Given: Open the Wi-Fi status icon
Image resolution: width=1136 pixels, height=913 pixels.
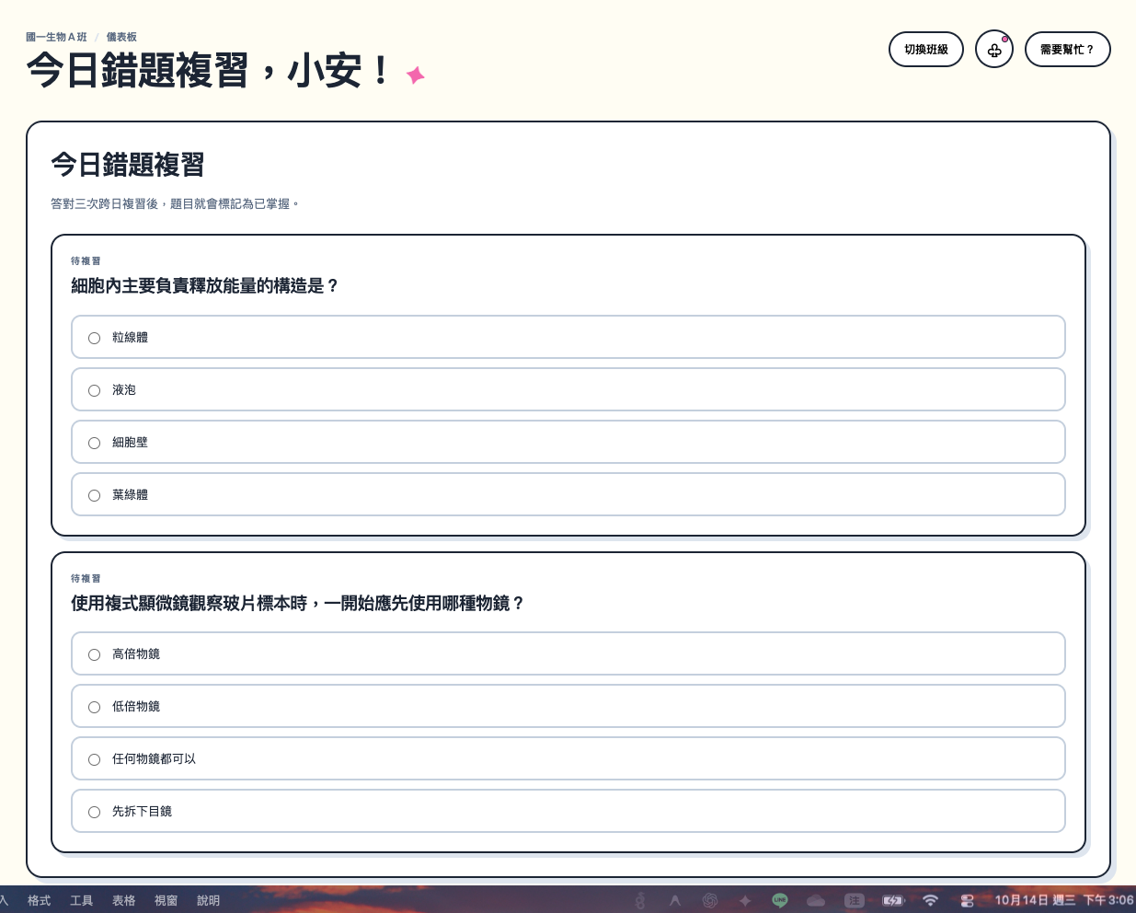Looking at the screenshot, I should tap(931, 900).
